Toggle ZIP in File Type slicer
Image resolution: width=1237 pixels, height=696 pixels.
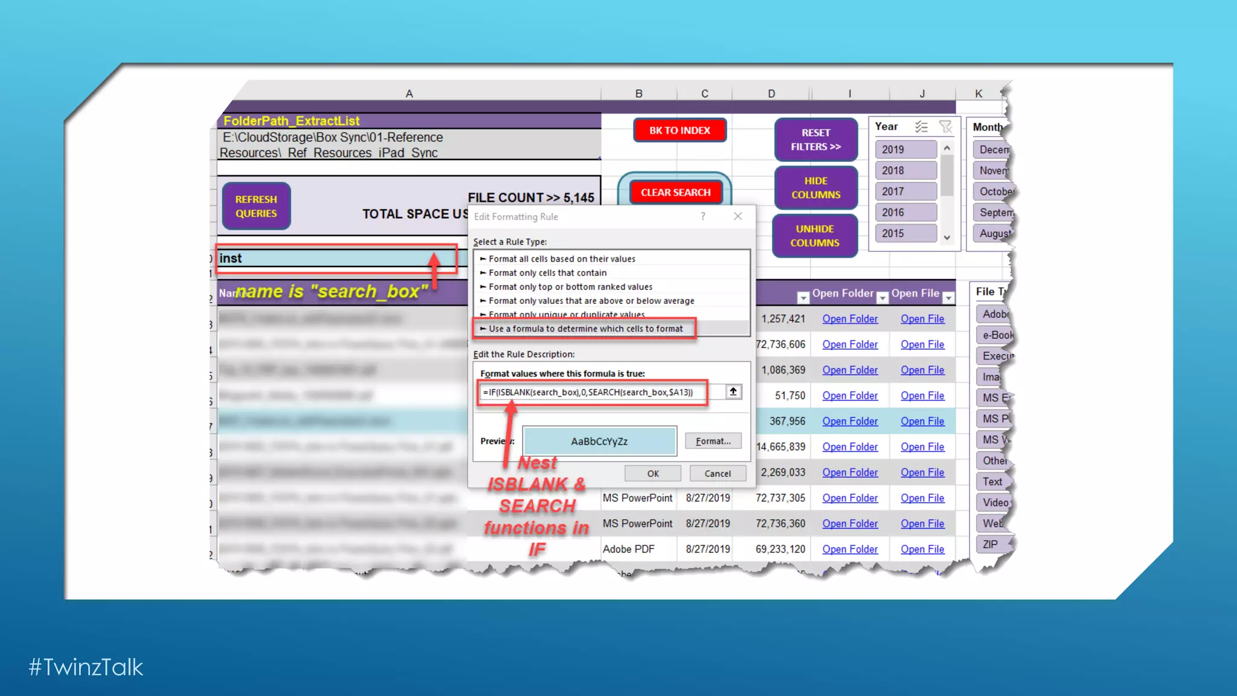991,544
